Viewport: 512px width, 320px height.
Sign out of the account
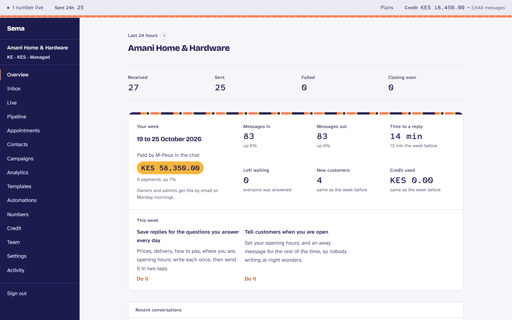tap(17, 293)
